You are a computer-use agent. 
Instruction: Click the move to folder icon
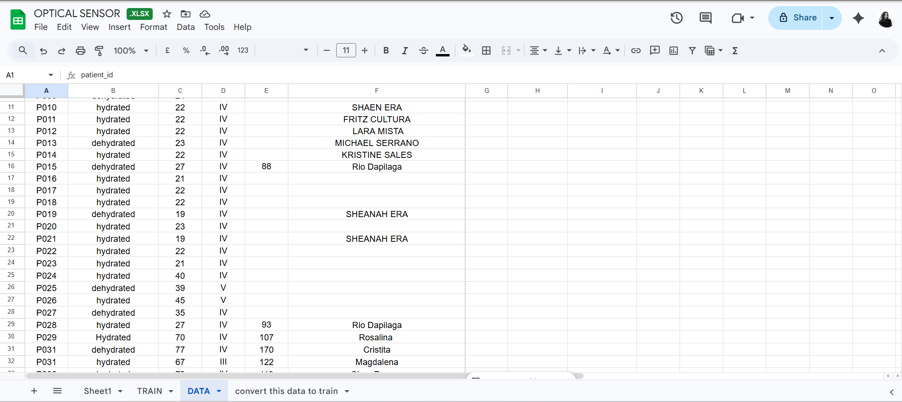[186, 14]
